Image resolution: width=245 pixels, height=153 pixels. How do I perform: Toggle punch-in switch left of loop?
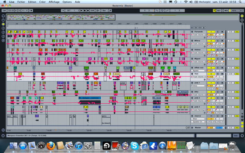[x=157, y=10]
